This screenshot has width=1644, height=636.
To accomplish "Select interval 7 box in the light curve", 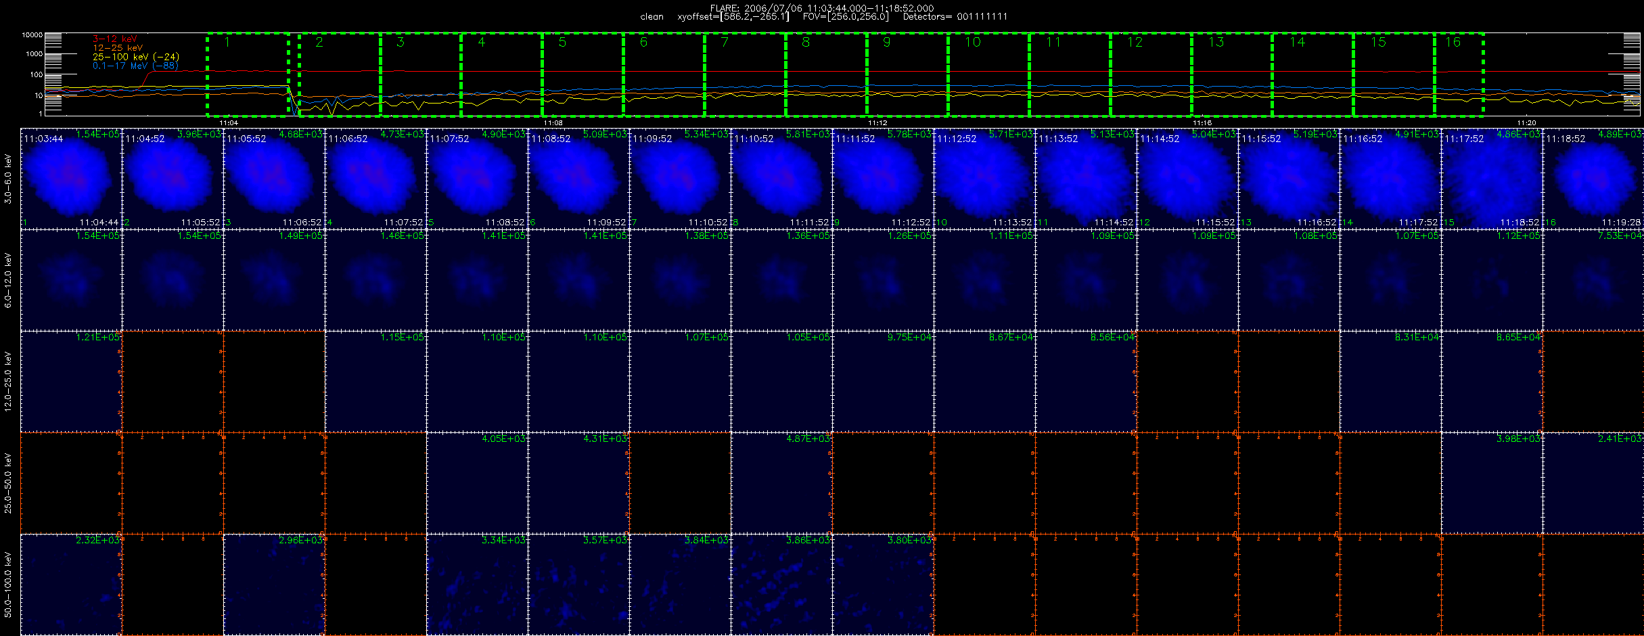I will (x=746, y=74).
